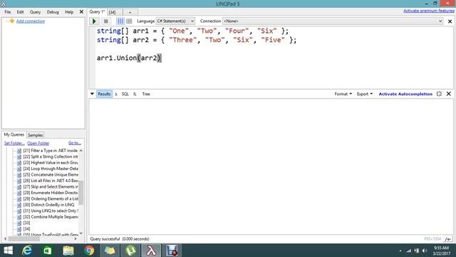This screenshot has height=257, width=456.
Task: Click in the code editor after arr1.Union(arr2)
Action: point(162,58)
